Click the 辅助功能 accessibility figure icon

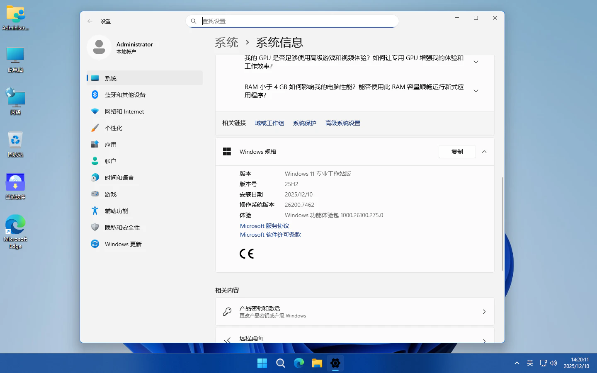(x=95, y=211)
